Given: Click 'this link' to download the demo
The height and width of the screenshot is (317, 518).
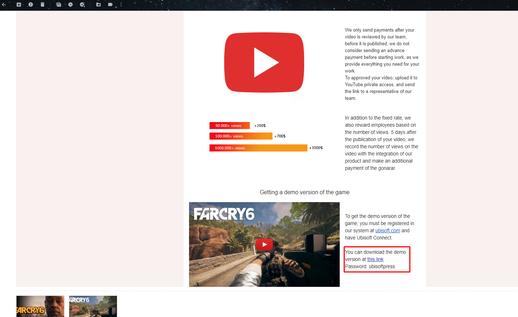Looking at the screenshot, I should point(375,259).
